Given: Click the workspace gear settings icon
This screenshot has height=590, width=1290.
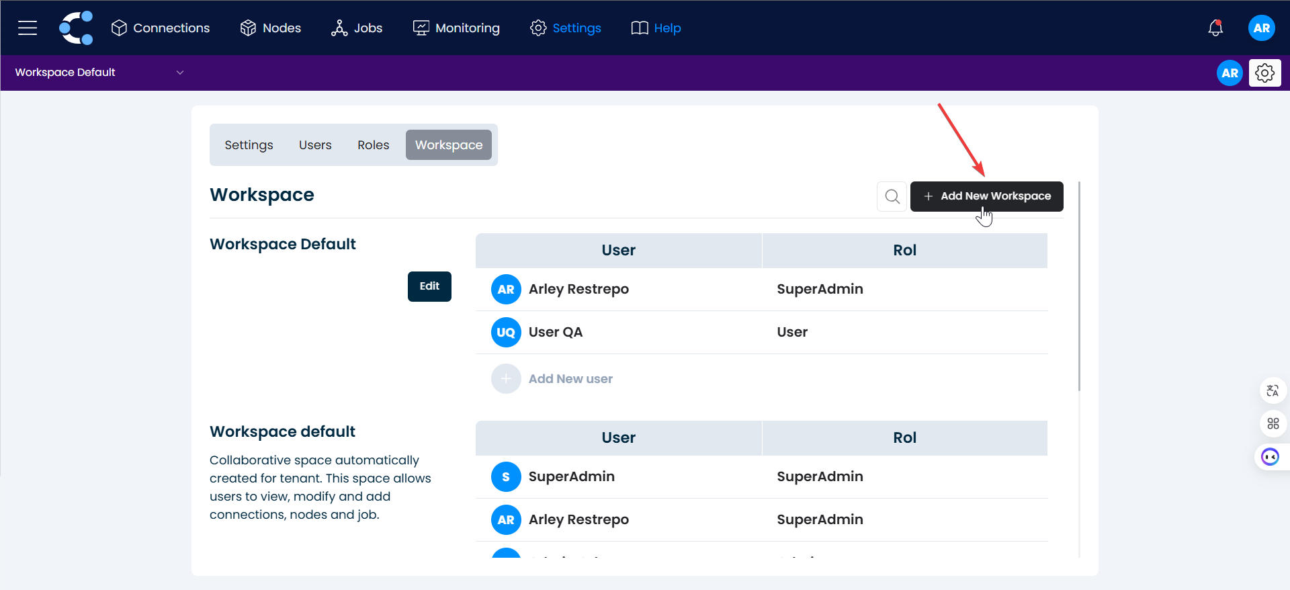Looking at the screenshot, I should coord(1264,73).
